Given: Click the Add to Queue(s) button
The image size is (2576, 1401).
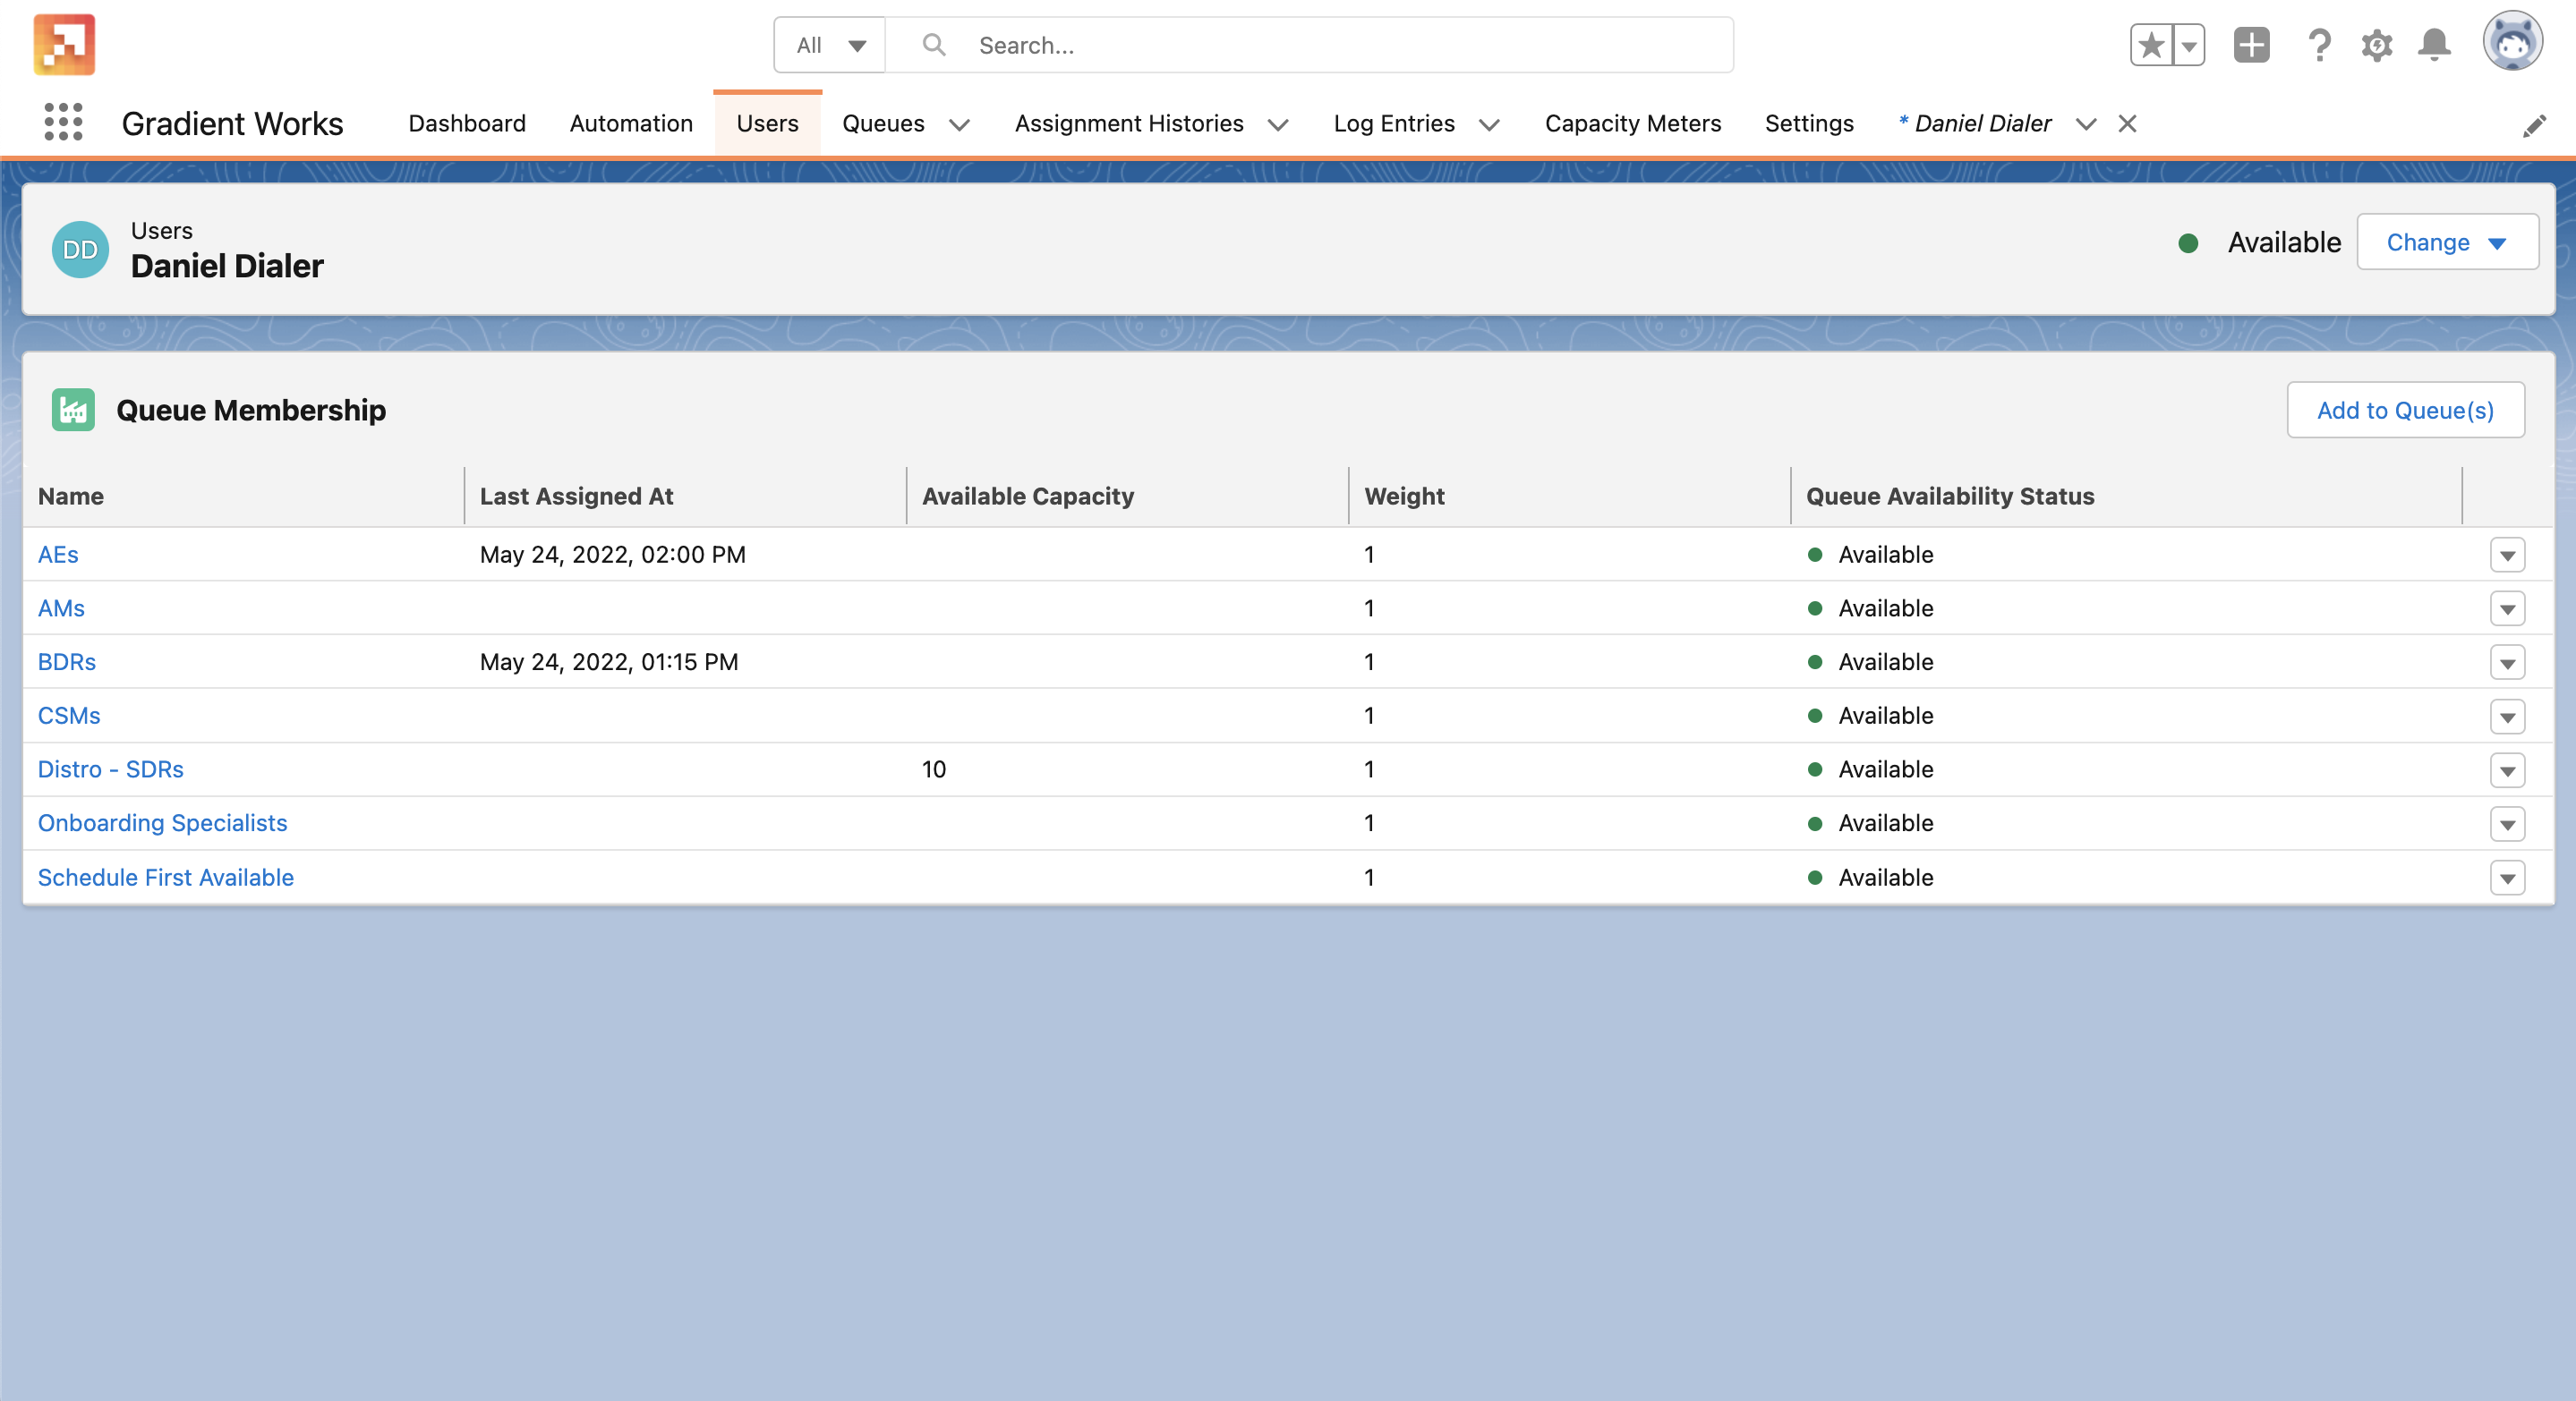Looking at the screenshot, I should point(2405,410).
